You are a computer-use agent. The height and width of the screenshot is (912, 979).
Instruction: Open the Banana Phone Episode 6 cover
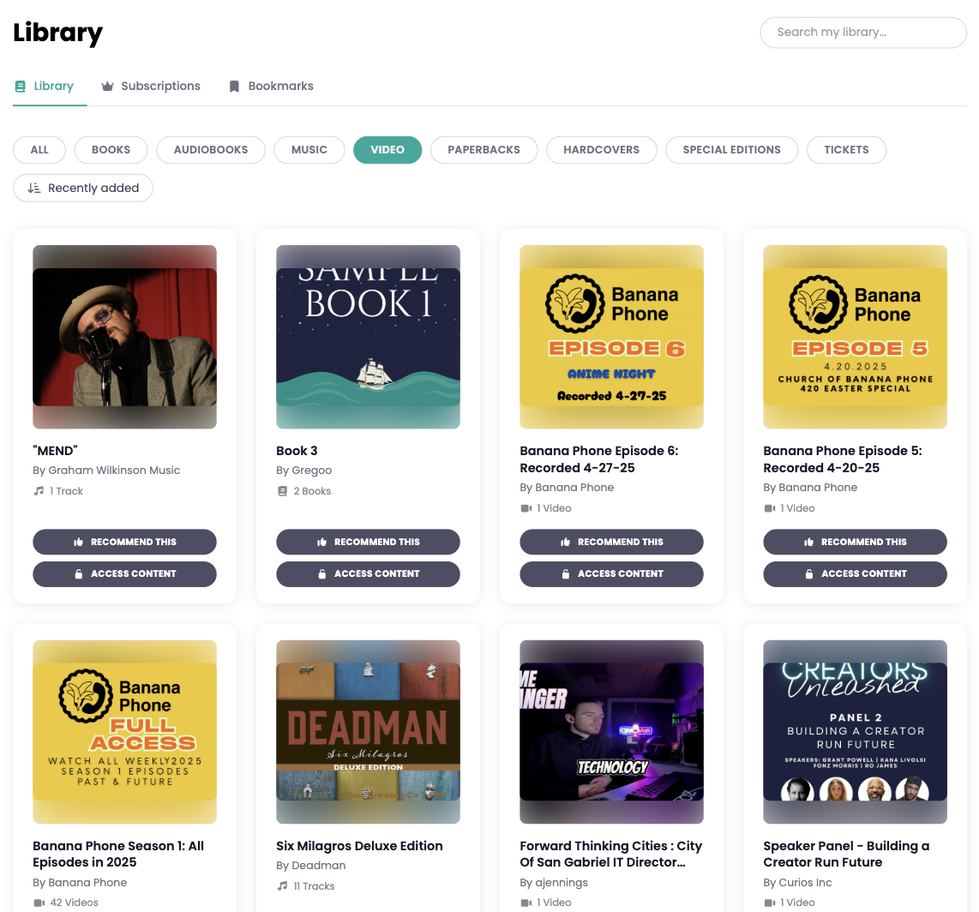tap(612, 337)
